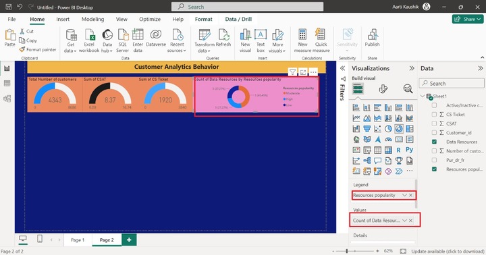Select the table visual icon
Screen dimensions: 486x255
pyautogui.click(x=377, y=150)
